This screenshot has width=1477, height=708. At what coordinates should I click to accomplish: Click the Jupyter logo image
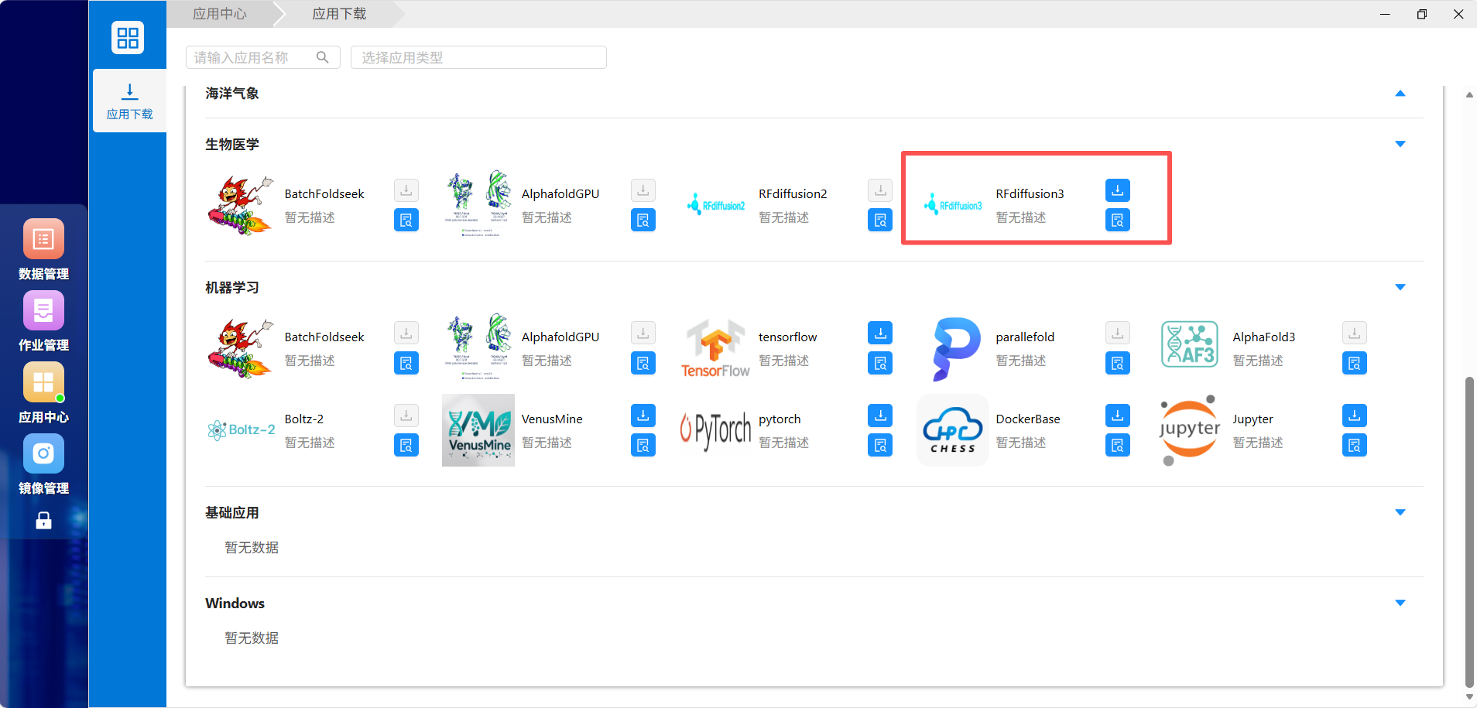click(1190, 430)
